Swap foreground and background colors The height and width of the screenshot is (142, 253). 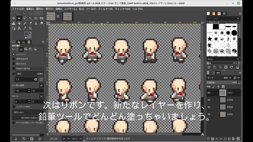coord(30,33)
